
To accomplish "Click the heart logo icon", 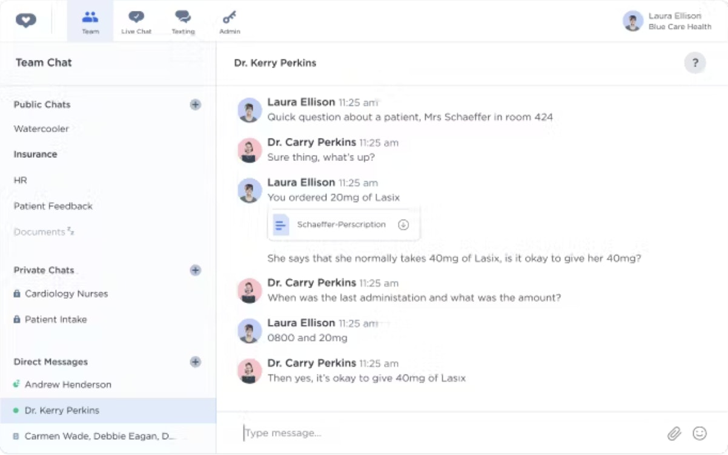I will 26,21.
